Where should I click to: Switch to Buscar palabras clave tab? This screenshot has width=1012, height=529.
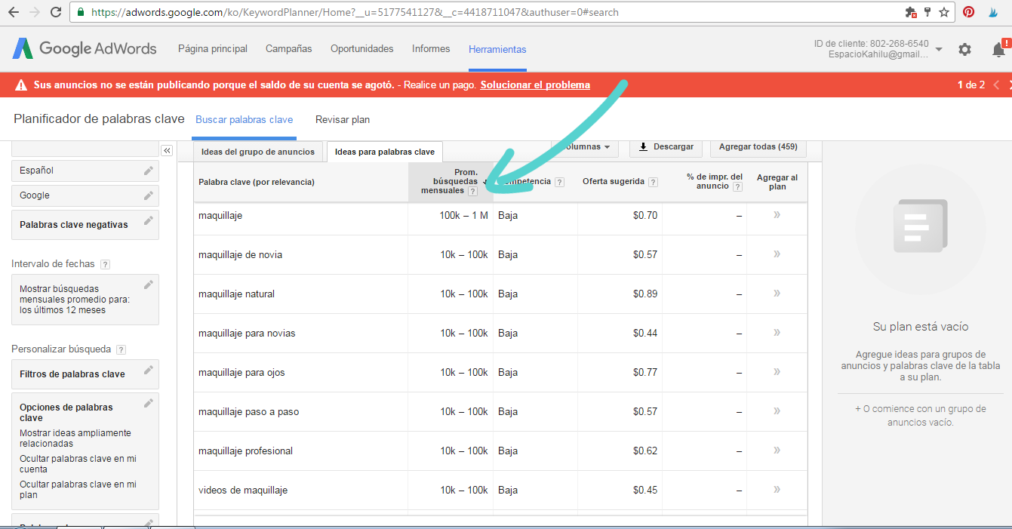[x=244, y=120]
